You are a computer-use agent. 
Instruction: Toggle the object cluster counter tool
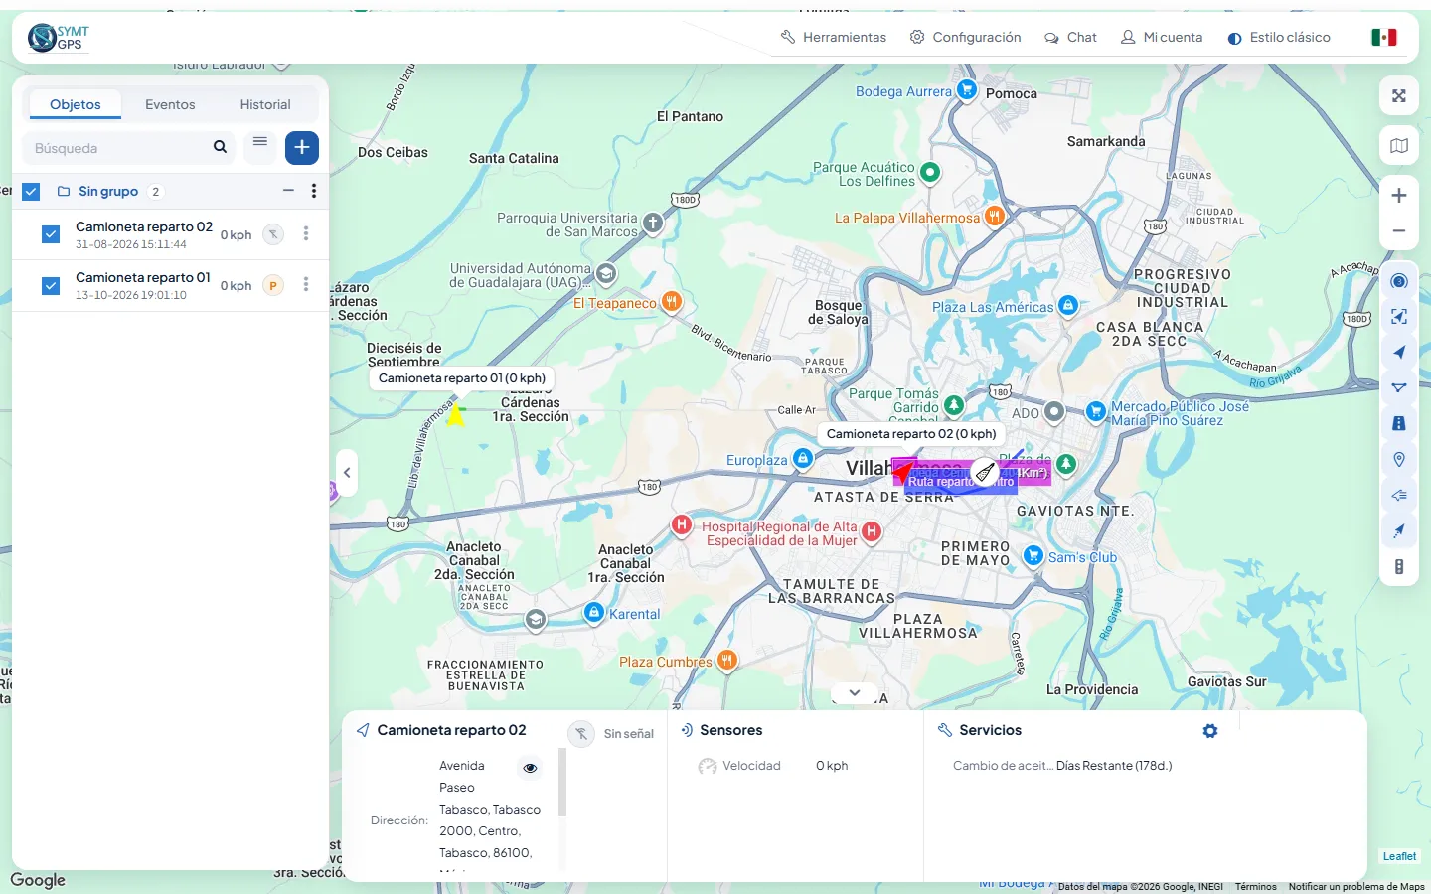[1399, 281]
